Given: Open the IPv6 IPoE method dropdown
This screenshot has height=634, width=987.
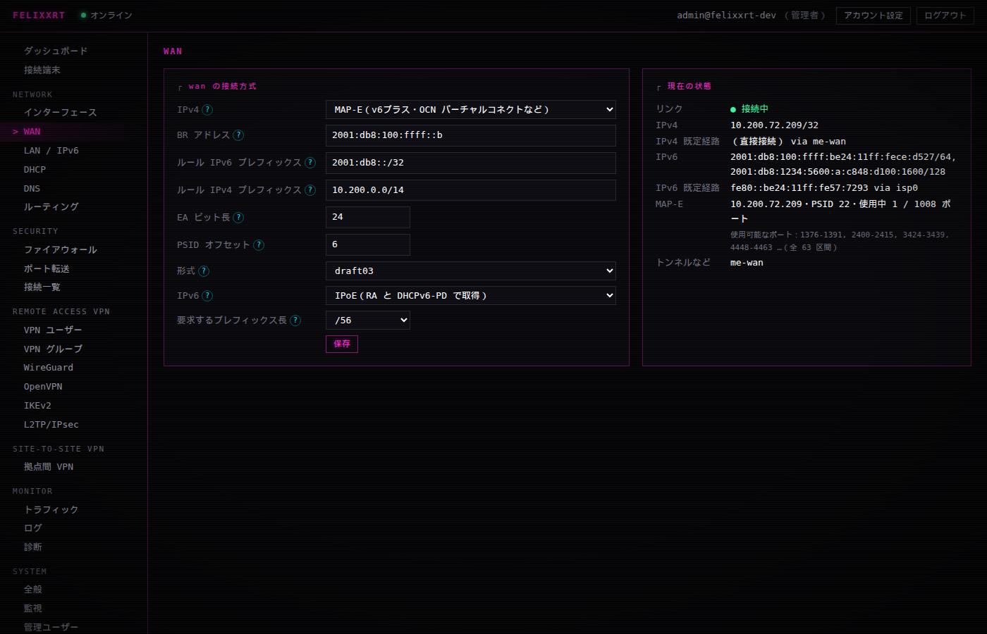Looking at the screenshot, I should point(470,295).
